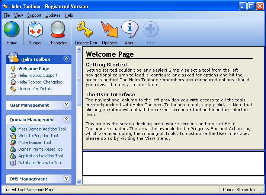Click the DNS Management header title
The height and width of the screenshot is (195, 266).
[29, 179]
